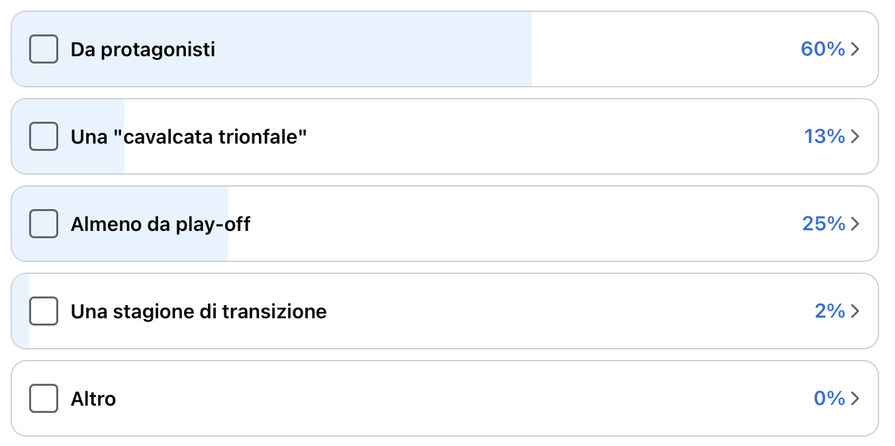Select the "Almeno da play-off" checkbox

click(x=44, y=224)
